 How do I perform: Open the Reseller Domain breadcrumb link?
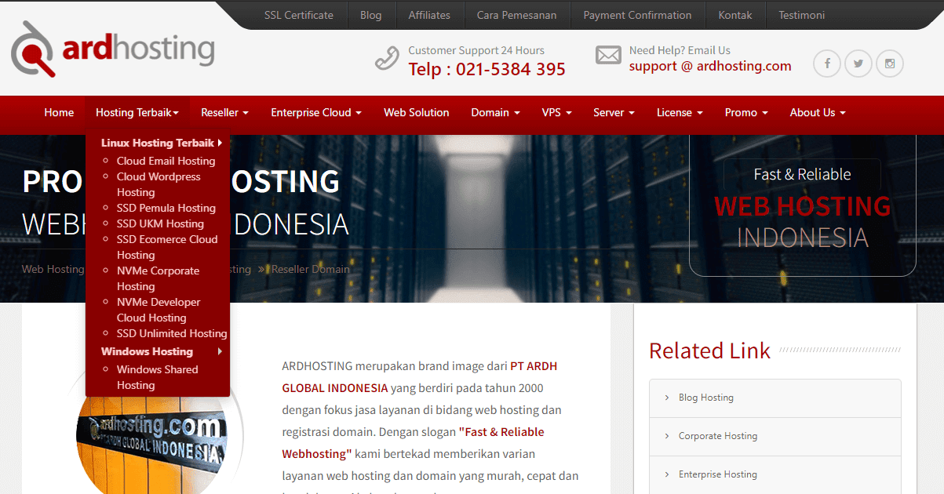[311, 269]
